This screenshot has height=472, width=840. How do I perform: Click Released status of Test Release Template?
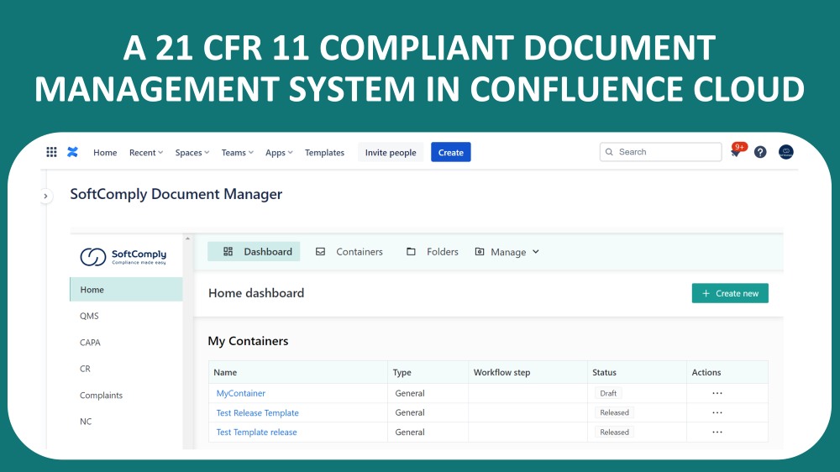614,412
